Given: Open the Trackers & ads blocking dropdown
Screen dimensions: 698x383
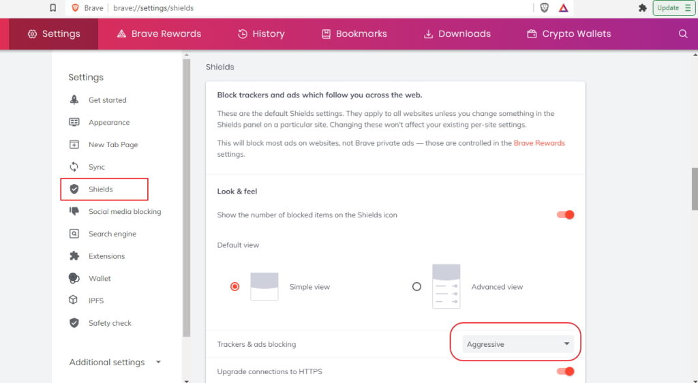Looking at the screenshot, I should [517, 344].
